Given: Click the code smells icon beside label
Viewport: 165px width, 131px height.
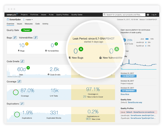Looking at the screenshot, I should click(x=48, y=74).
